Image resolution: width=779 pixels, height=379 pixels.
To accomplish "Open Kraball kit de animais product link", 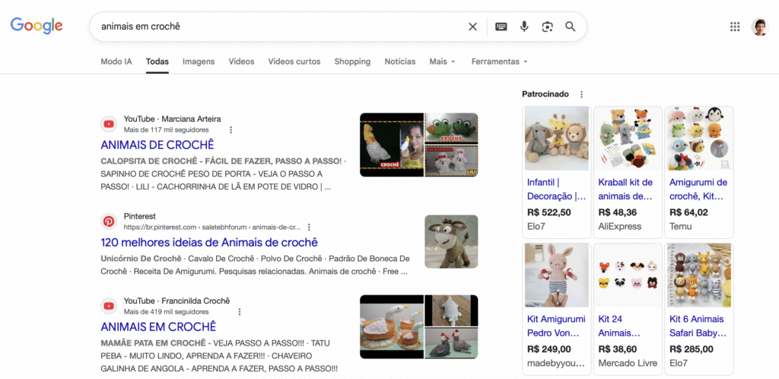I will 625,189.
